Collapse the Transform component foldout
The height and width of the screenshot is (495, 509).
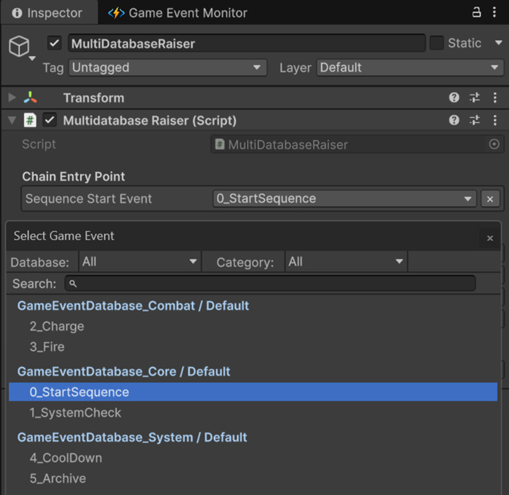point(11,98)
